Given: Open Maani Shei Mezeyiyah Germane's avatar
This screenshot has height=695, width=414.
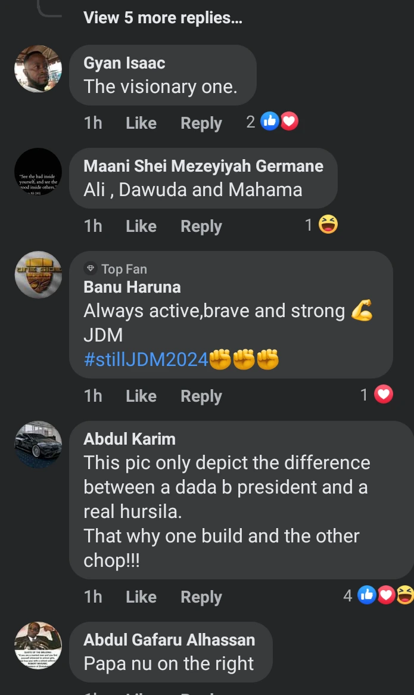Looking at the screenshot, I should point(38,172).
